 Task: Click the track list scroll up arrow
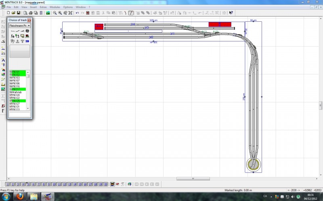28,72
